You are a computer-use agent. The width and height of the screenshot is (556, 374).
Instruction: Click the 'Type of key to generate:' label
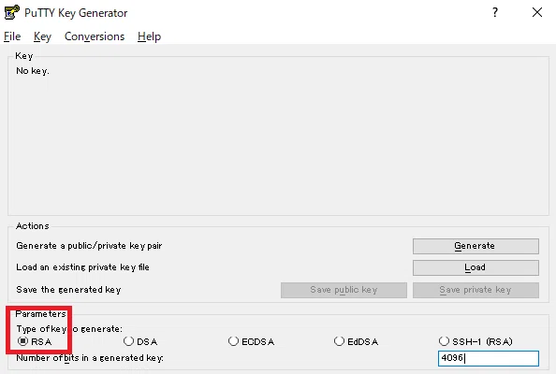coord(69,329)
